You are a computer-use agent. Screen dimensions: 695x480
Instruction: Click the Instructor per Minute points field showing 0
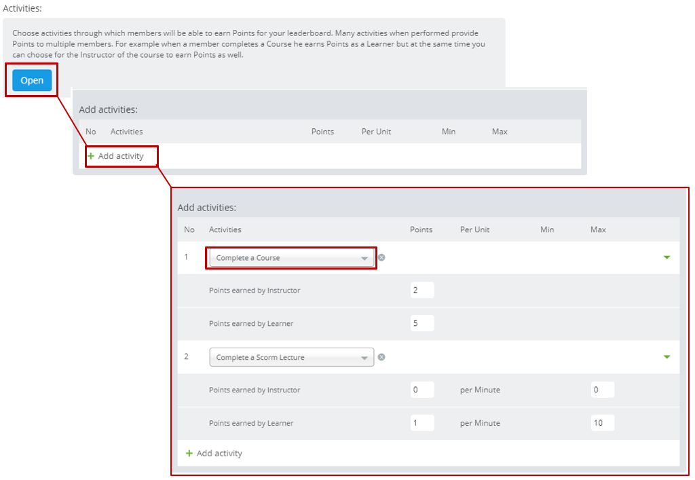422,390
